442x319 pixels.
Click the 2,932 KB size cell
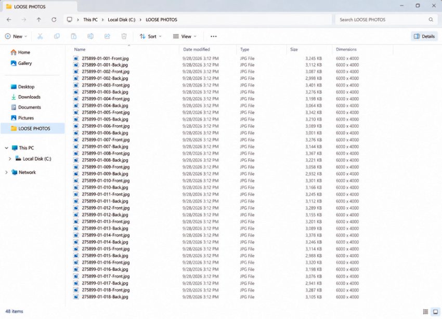(x=314, y=174)
